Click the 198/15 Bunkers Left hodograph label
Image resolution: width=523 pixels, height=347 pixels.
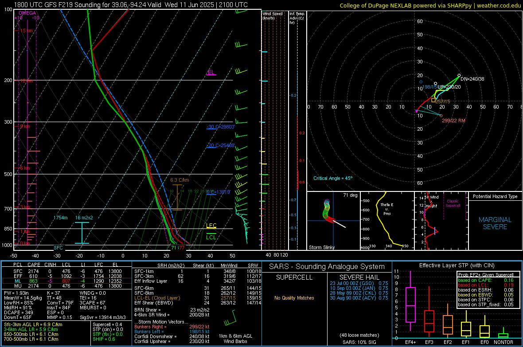coord(429,87)
